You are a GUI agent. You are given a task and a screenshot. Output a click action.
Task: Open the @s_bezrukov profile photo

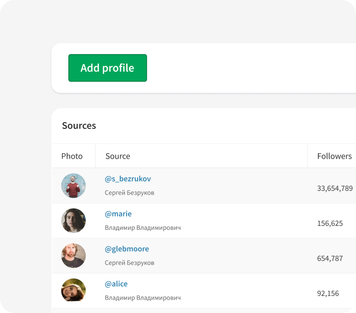(73, 185)
